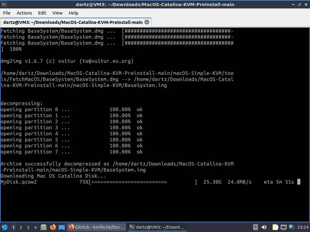
Task: Select the dartz@VM3 terminal tab
Action: (76, 22)
